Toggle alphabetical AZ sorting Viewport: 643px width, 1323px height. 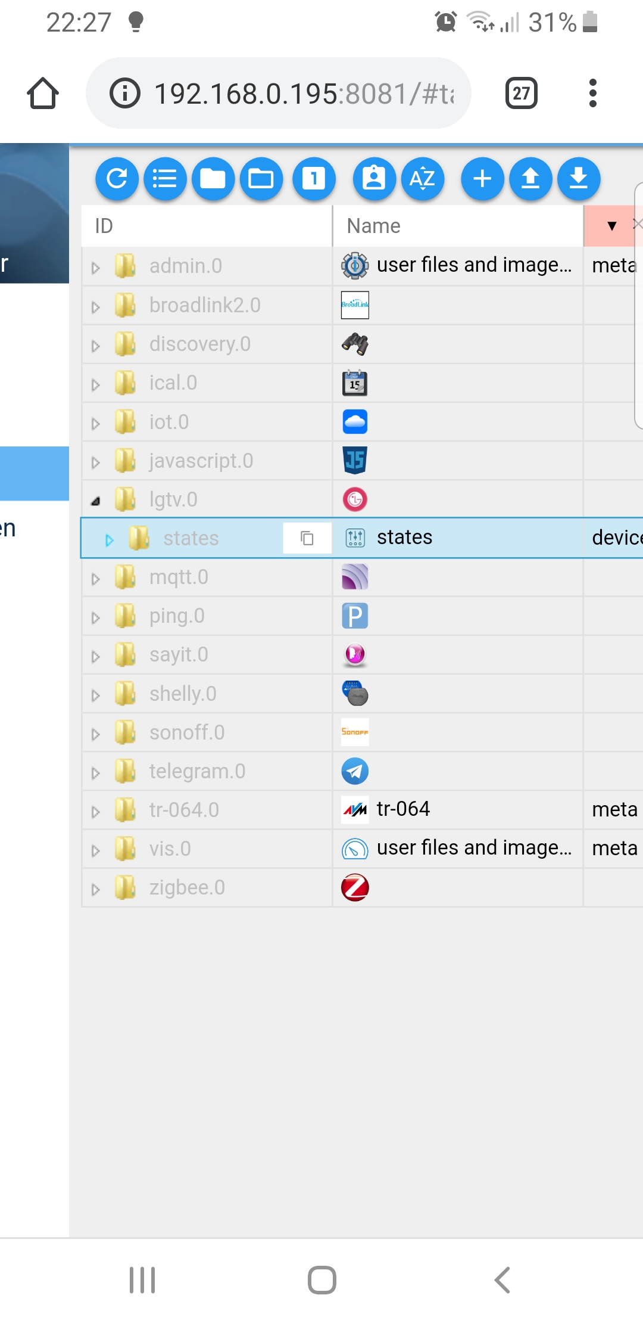(x=422, y=179)
